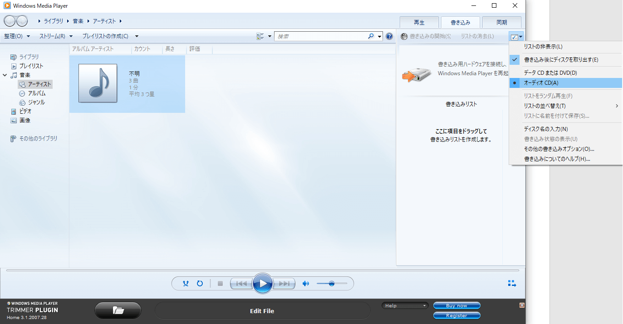Click the プレイリストの作成(C) button
623x324 pixels.
pyautogui.click(x=105, y=36)
